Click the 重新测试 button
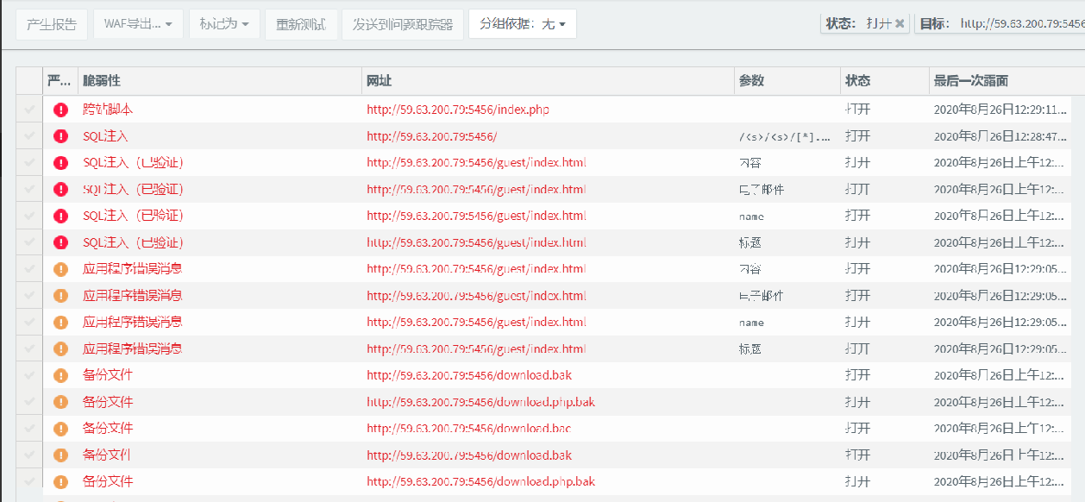1085x502 pixels. (301, 24)
